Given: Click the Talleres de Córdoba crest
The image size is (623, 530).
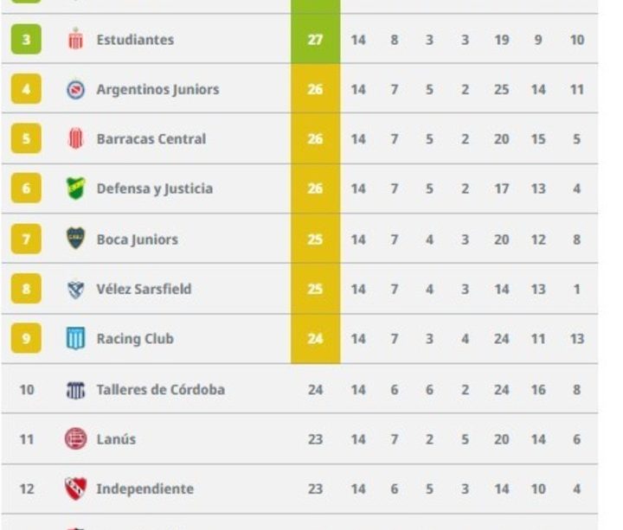Looking at the screenshot, I should pos(76,389).
